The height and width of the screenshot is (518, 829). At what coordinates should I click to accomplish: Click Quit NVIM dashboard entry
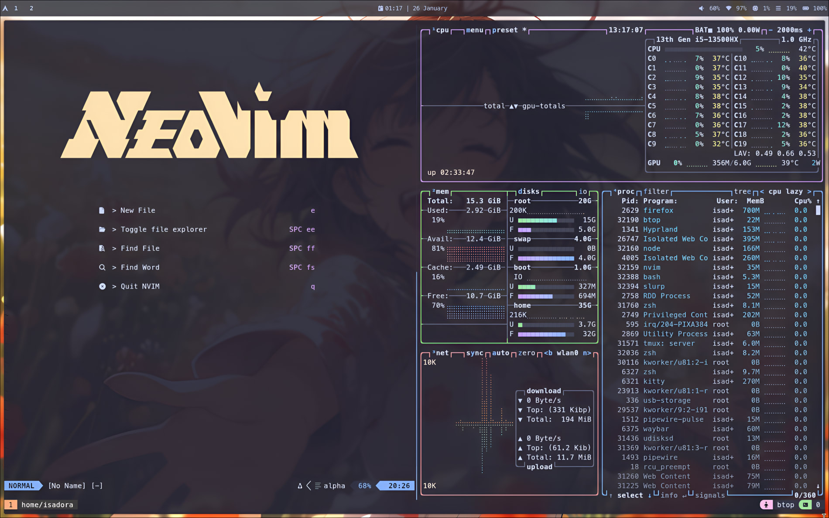coord(207,286)
